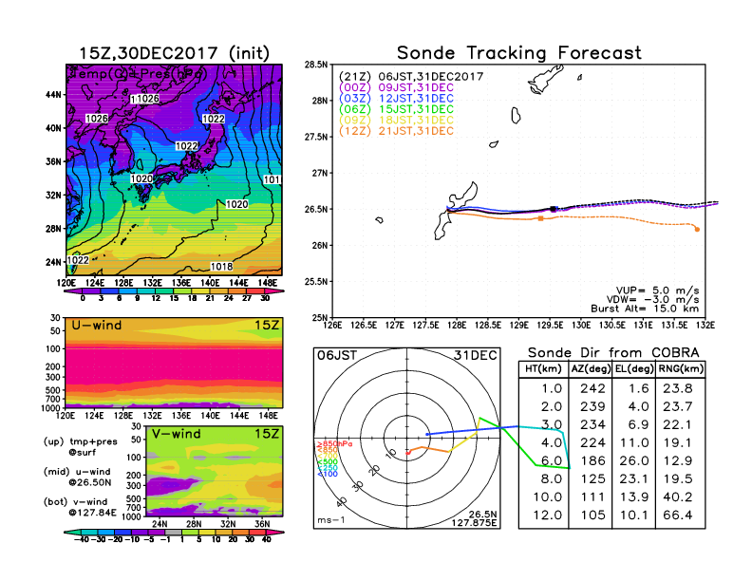Click the 'AZ(deg)' column header
Viewport: 752px width, 581px height.
[x=591, y=369]
